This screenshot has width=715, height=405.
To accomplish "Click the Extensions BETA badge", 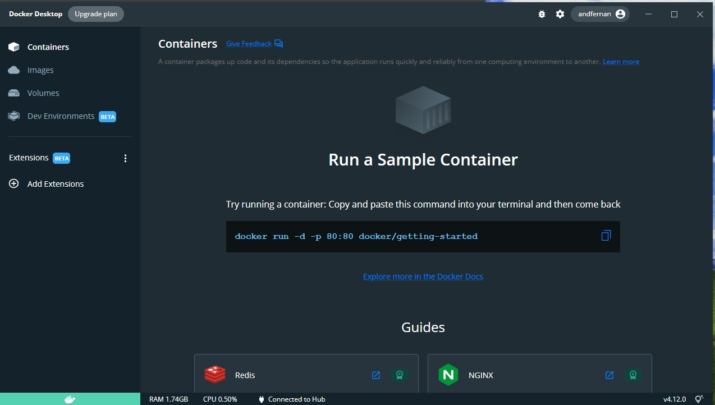I will coord(62,158).
